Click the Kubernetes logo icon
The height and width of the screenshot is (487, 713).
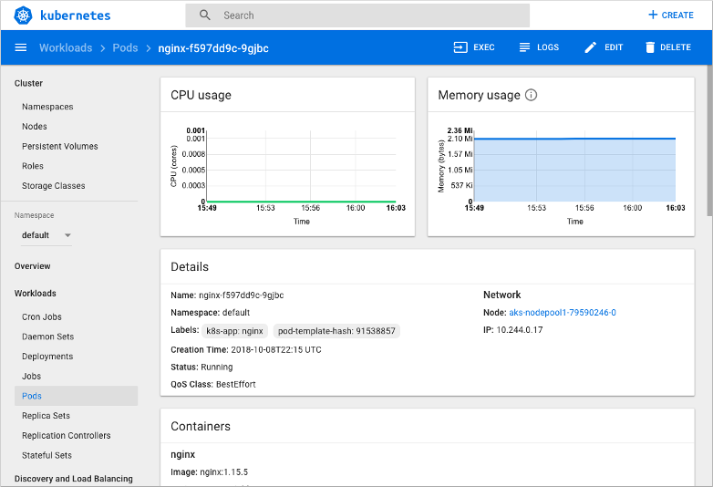[23, 16]
